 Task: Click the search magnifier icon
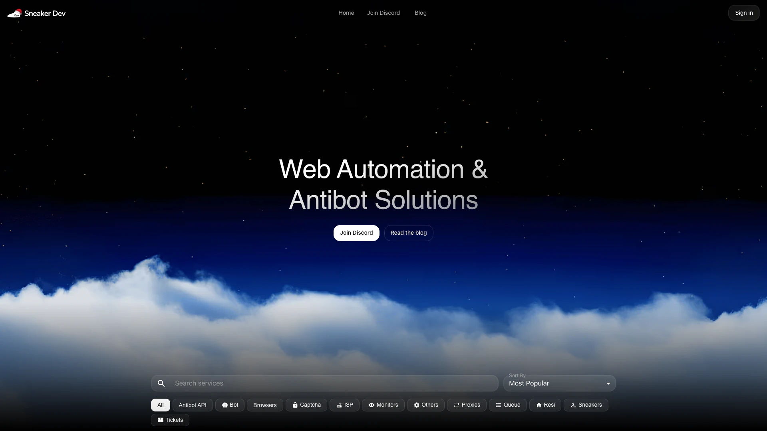[x=161, y=383]
